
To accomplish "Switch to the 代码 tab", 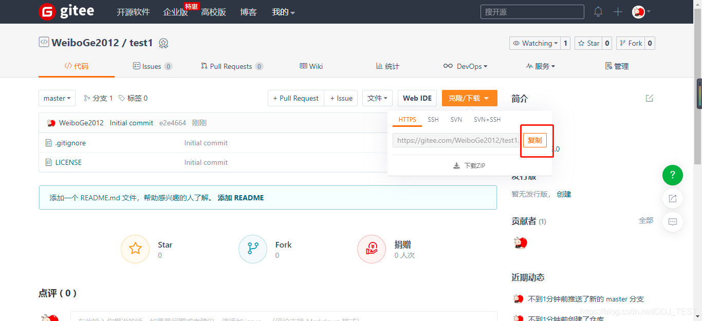I will 76,66.
